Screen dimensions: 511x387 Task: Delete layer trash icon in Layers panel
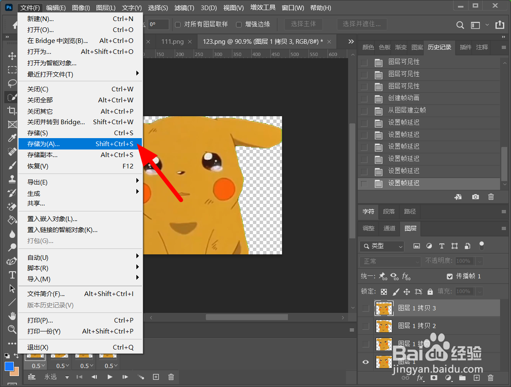pos(490,378)
